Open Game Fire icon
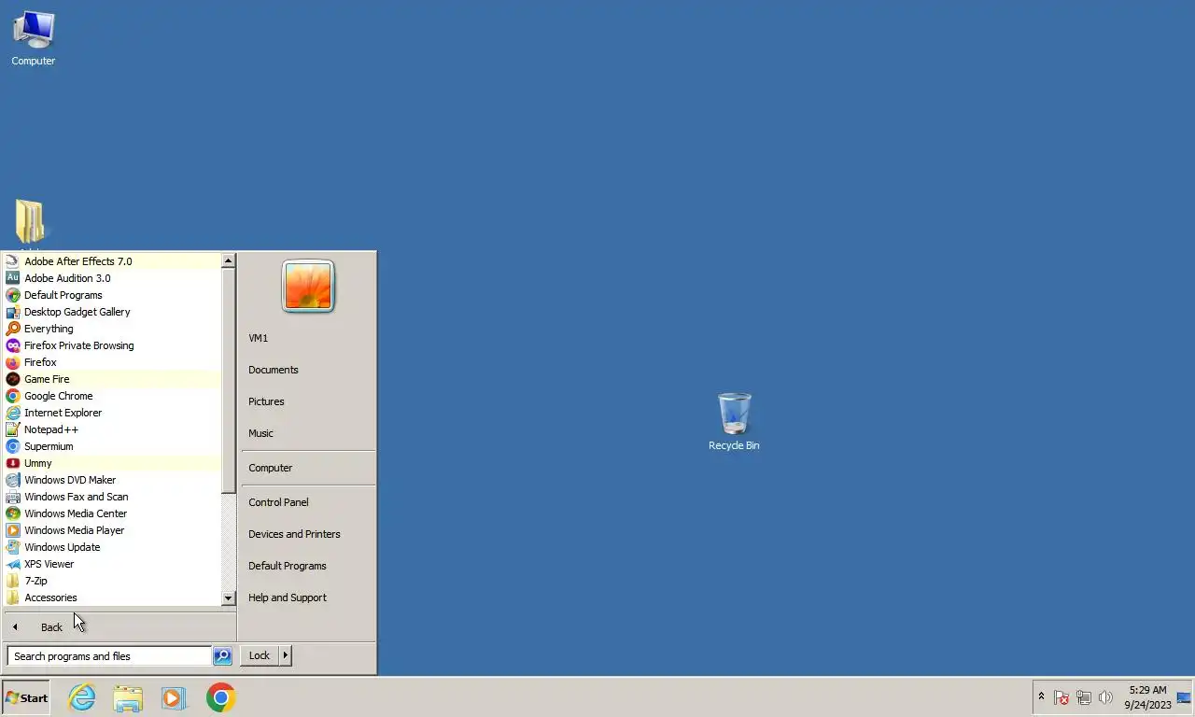 click(x=12, y=379)
